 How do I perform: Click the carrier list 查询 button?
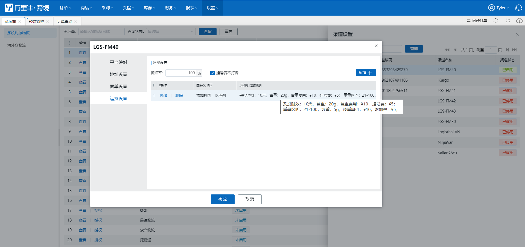pyautogui.click(x=208, y=31)
